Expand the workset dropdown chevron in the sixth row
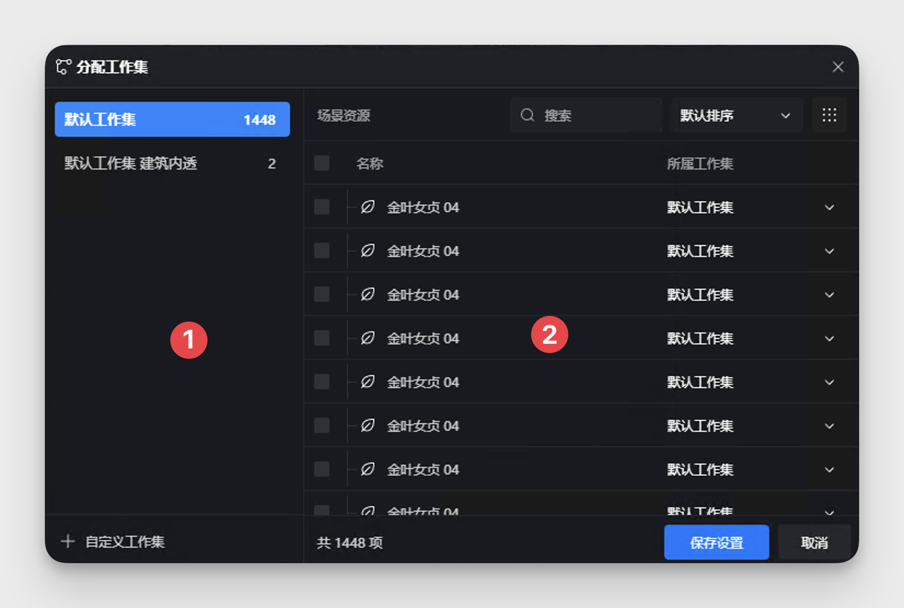 (829, 426)
